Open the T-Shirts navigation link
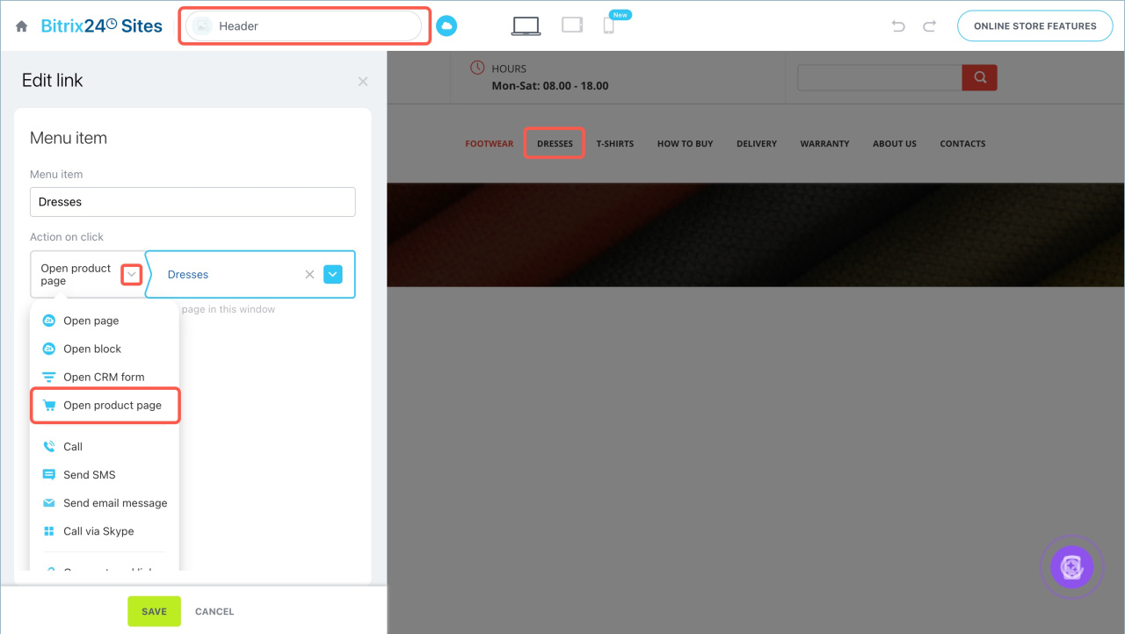This screenshot has width=1125, height=634. point(614,144)
